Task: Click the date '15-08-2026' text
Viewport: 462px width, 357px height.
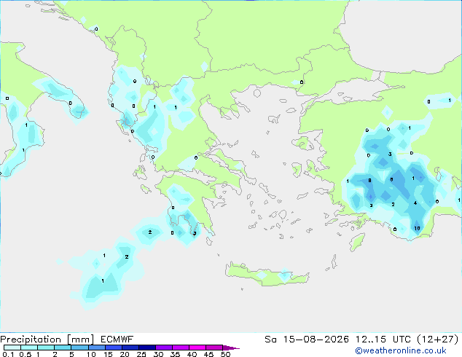Action: coord(316,340)
